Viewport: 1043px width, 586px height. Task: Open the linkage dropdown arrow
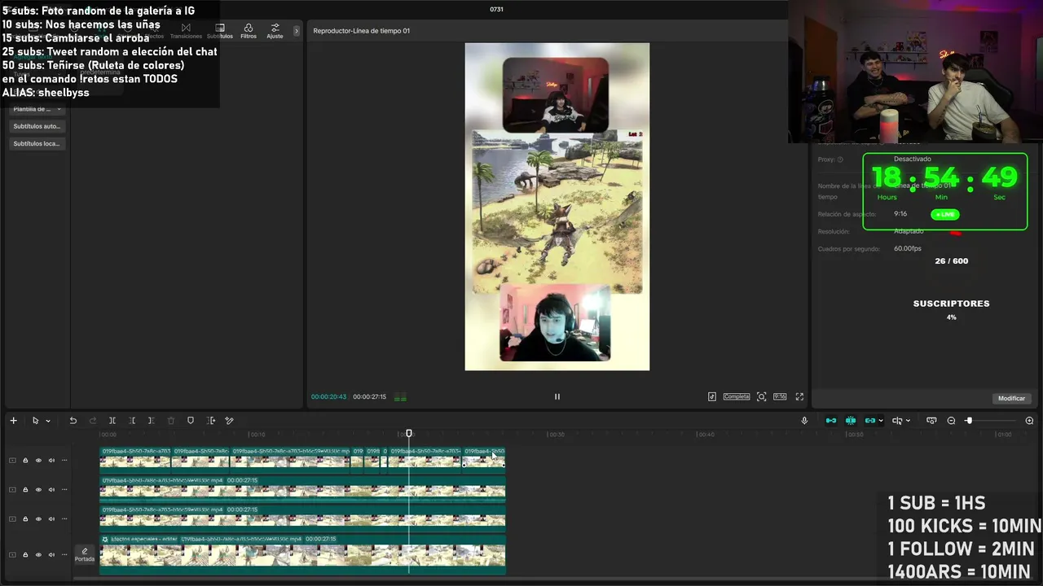880,421
